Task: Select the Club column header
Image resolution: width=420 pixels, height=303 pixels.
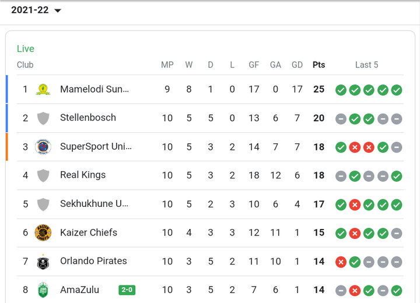Action: tap(25, 65)
